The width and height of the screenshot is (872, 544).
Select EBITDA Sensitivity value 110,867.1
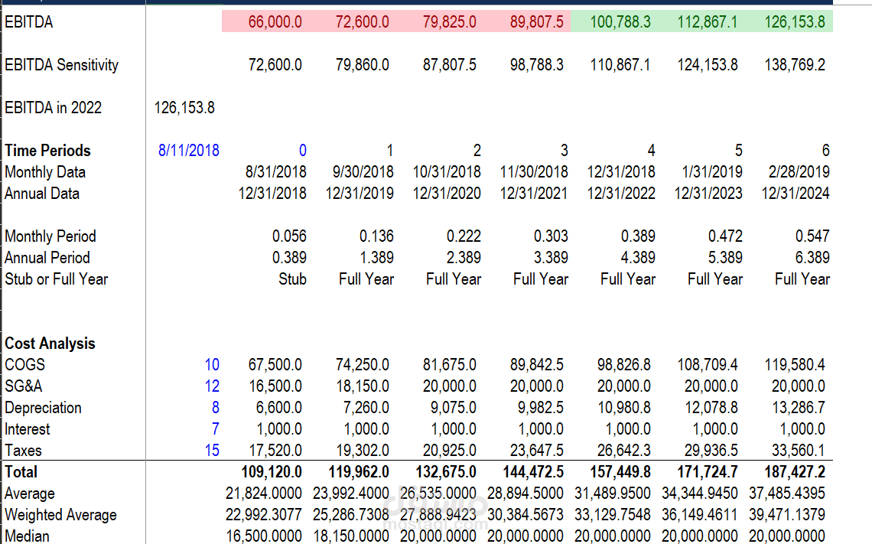[620, 64]
